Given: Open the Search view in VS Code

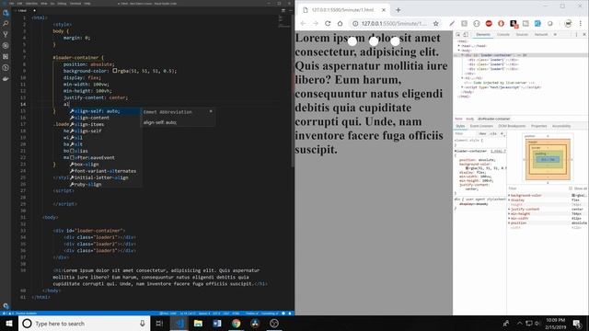Looking at the screenshot, I should [6, 24].
